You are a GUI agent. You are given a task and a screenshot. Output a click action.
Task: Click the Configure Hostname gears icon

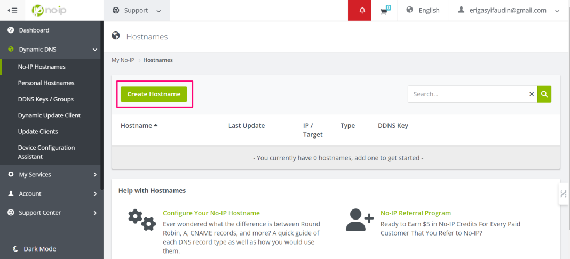(141, 220)
